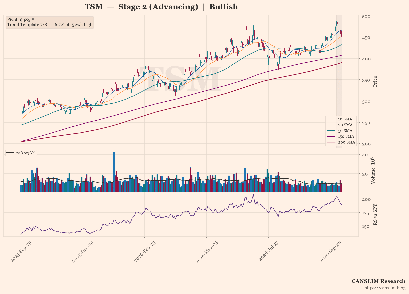Click the chart title TSM Stage 2 (Advancing)

[161, 7]
